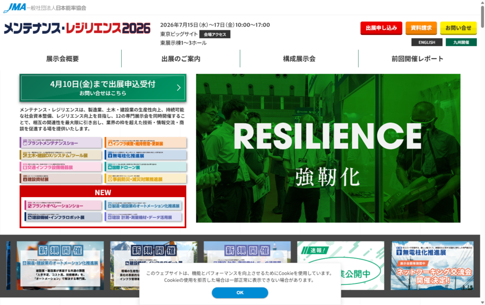Open the 無電柱化推進展 banner in the exhibition list
The height and width of the screenshot is (305, 485).
click(x=145, y=155)
